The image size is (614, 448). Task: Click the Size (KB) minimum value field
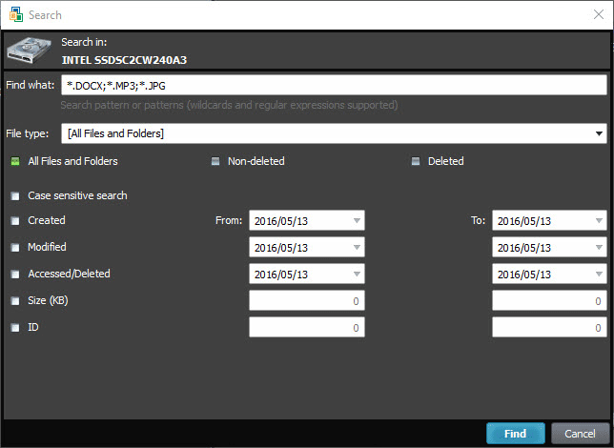tap(307, 300)
